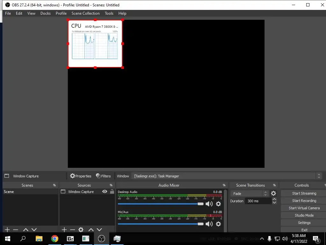Click the taskbar microphone icon
Screen dimensions: 326x245
[x=269, y=239]
